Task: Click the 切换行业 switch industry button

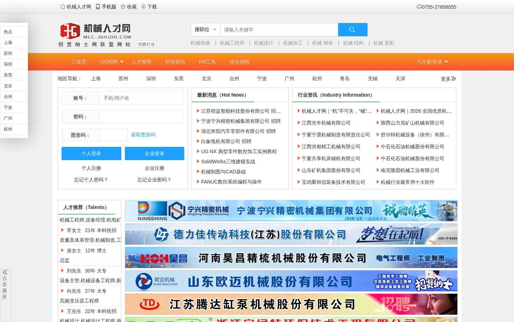Action: click(147, 44)
